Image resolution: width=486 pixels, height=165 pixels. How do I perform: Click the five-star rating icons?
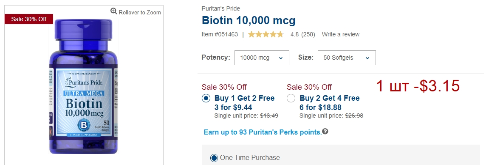pos(266,34)
